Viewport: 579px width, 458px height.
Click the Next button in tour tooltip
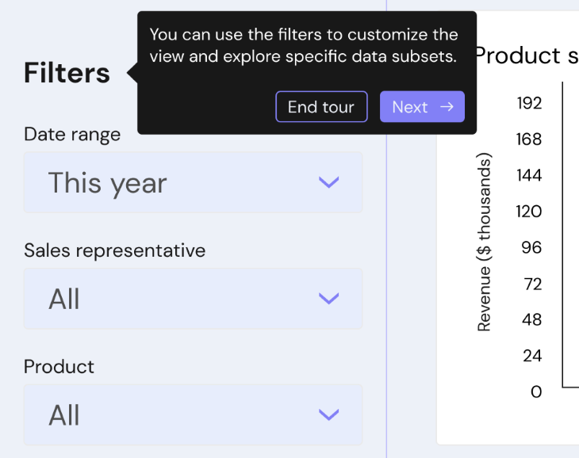pyautogui.click(x=422, y=106)
